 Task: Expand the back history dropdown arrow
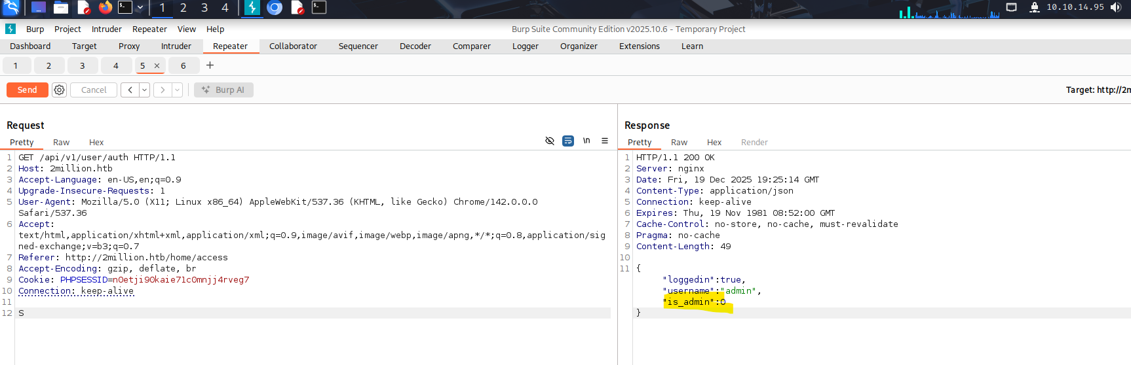(145, 90)
